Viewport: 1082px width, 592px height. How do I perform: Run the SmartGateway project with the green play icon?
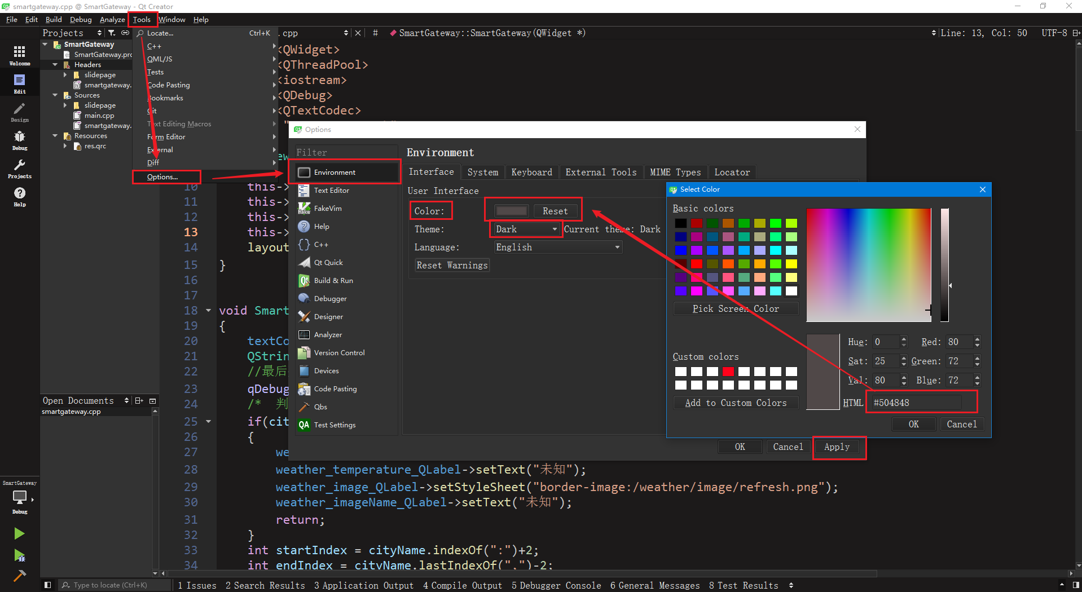click(x=19, y=533)
